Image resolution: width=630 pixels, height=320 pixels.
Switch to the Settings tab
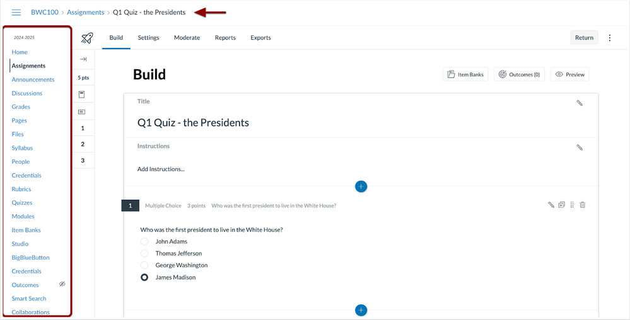coord(148,38)
